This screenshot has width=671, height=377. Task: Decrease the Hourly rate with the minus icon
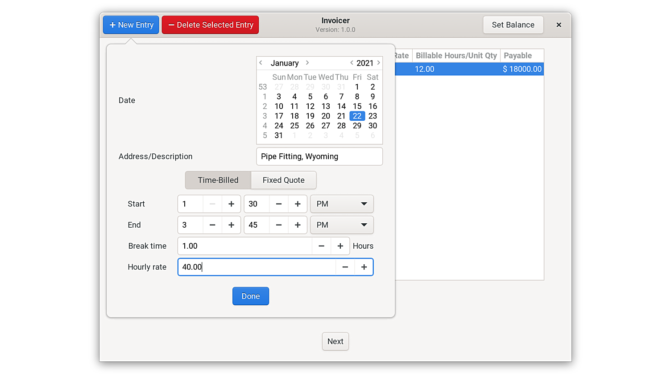click(x=345, y=267)
